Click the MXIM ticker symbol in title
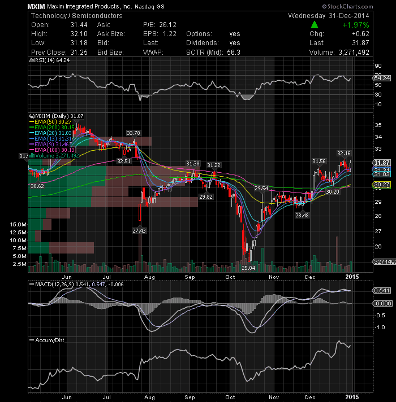 click(36, 6)
